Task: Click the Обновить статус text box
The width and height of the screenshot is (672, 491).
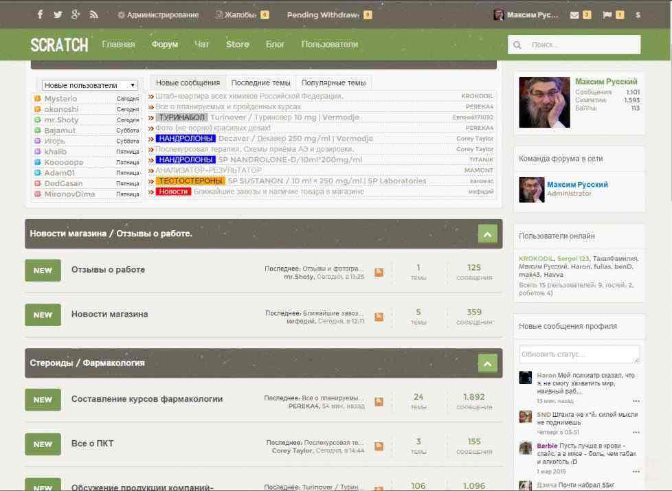Action: pos(579,354)
